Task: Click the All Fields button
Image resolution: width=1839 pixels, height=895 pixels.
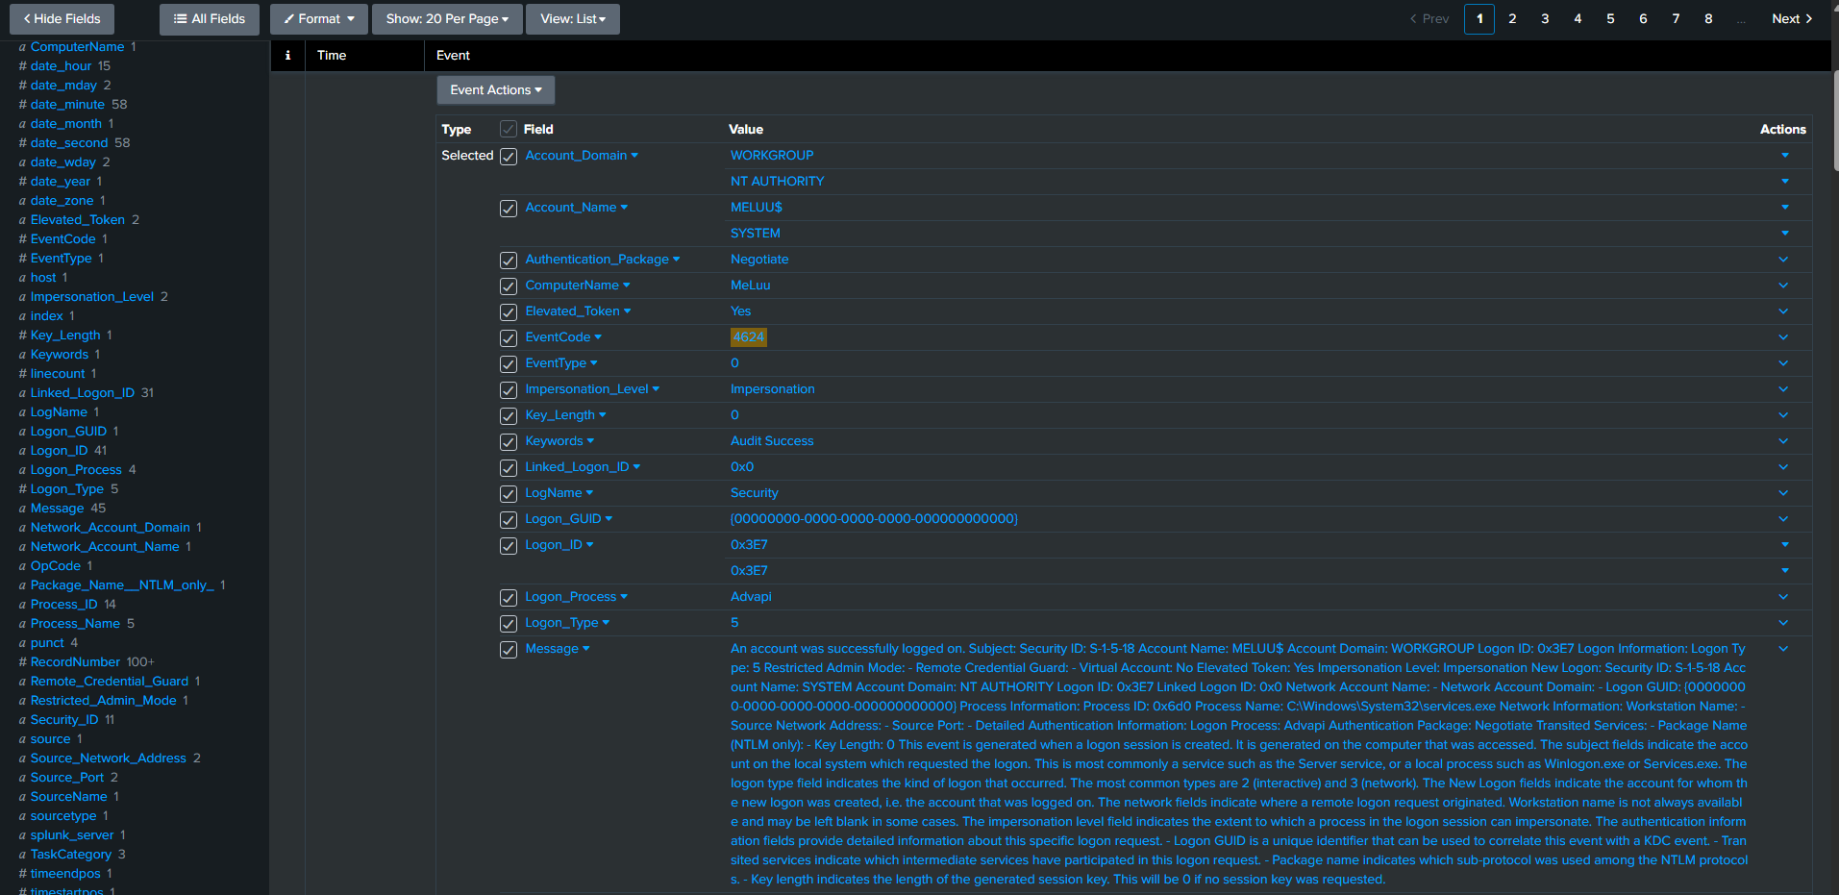Action: 210,19
